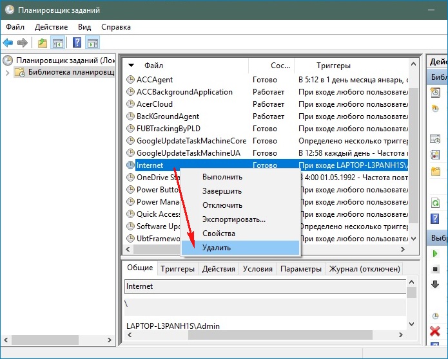Open the Журнал (отключен) tab
This screenshot has width=448, height=359.
(365, 269)
